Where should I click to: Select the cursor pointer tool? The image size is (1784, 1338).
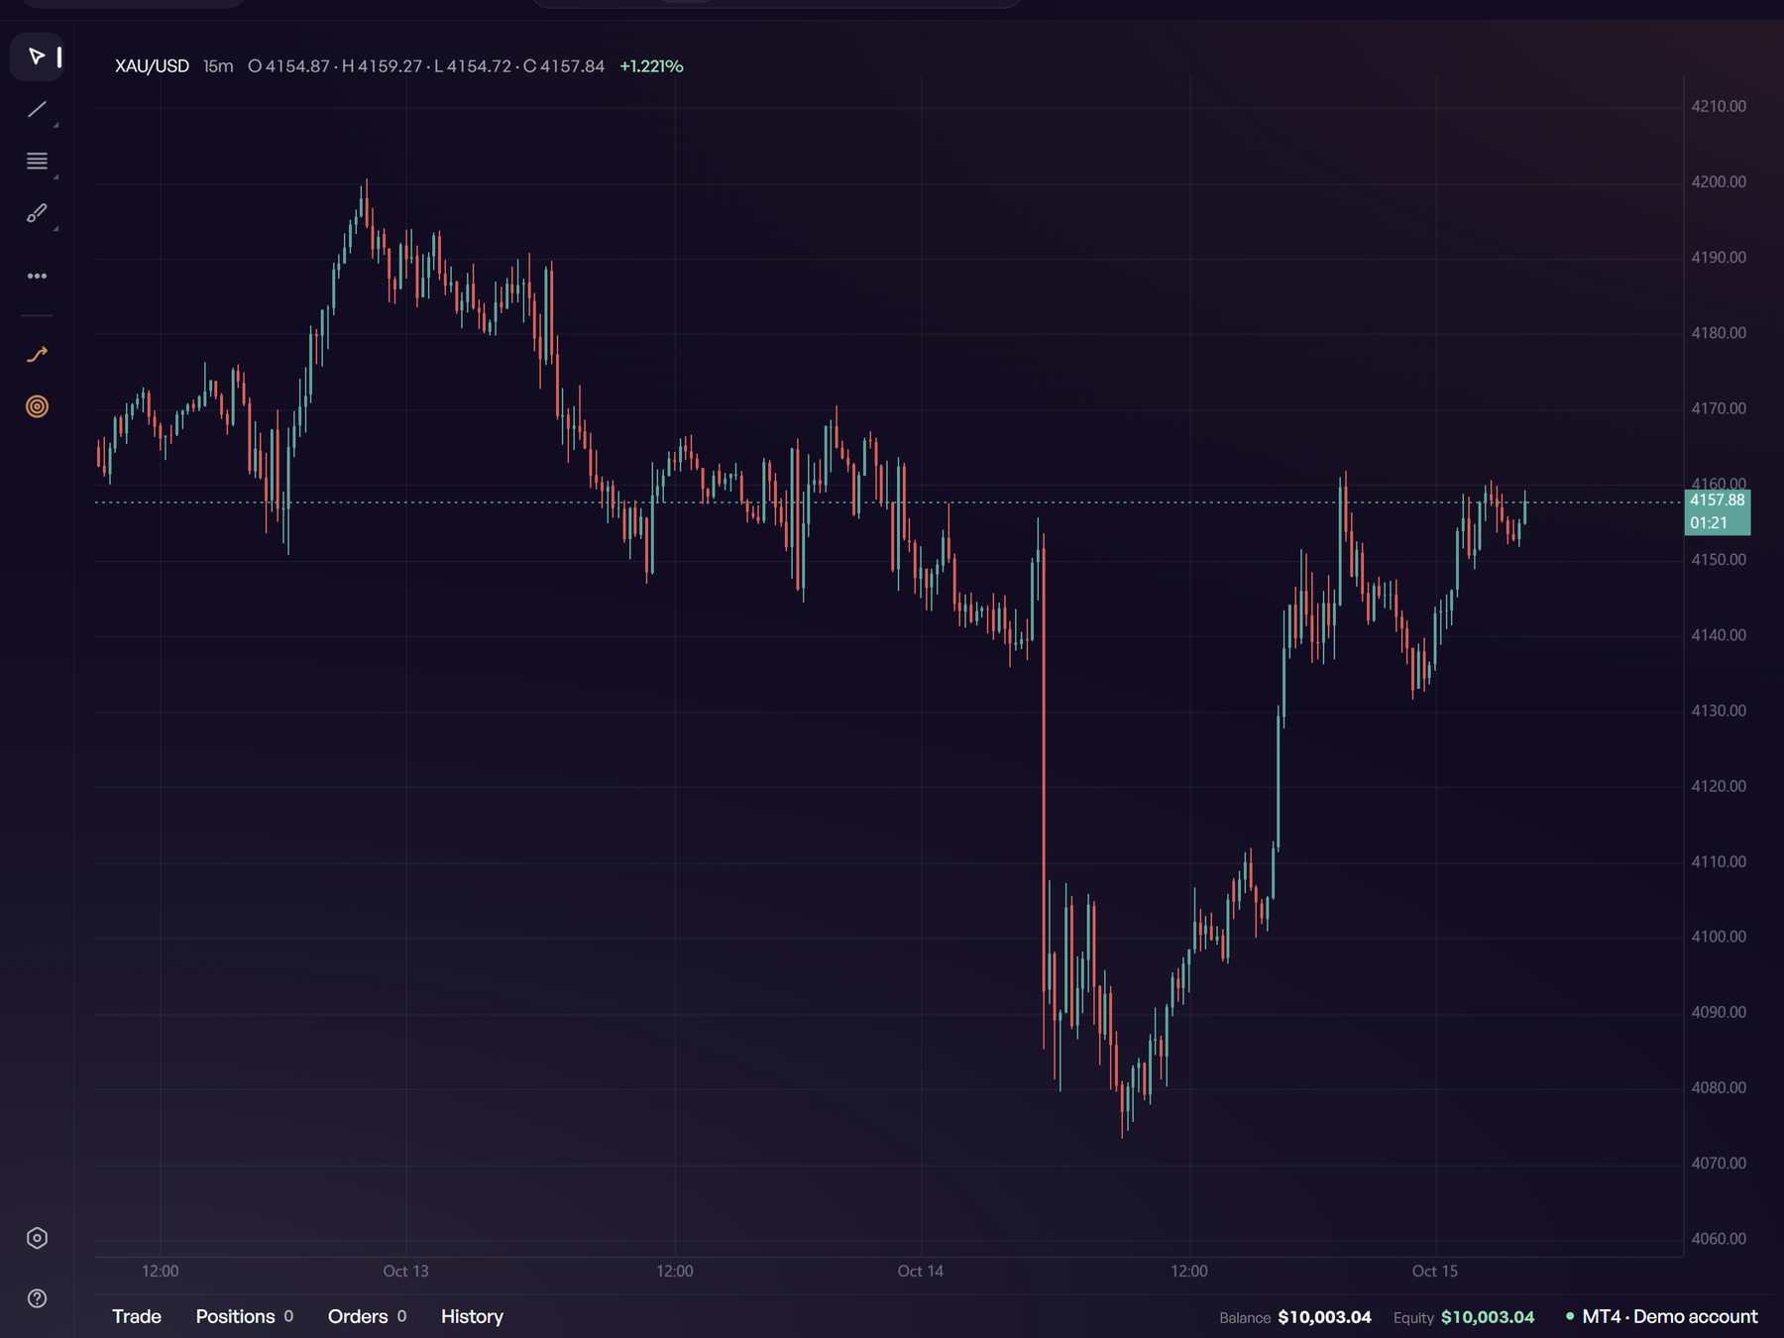click(37, 56)
